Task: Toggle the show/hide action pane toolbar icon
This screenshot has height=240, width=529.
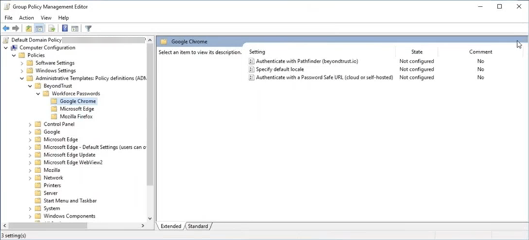Action: [75, 28]
